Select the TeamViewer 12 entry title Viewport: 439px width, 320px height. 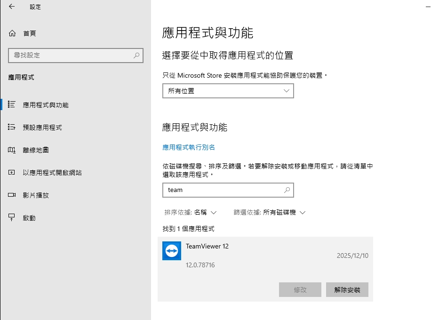(207, 246)
